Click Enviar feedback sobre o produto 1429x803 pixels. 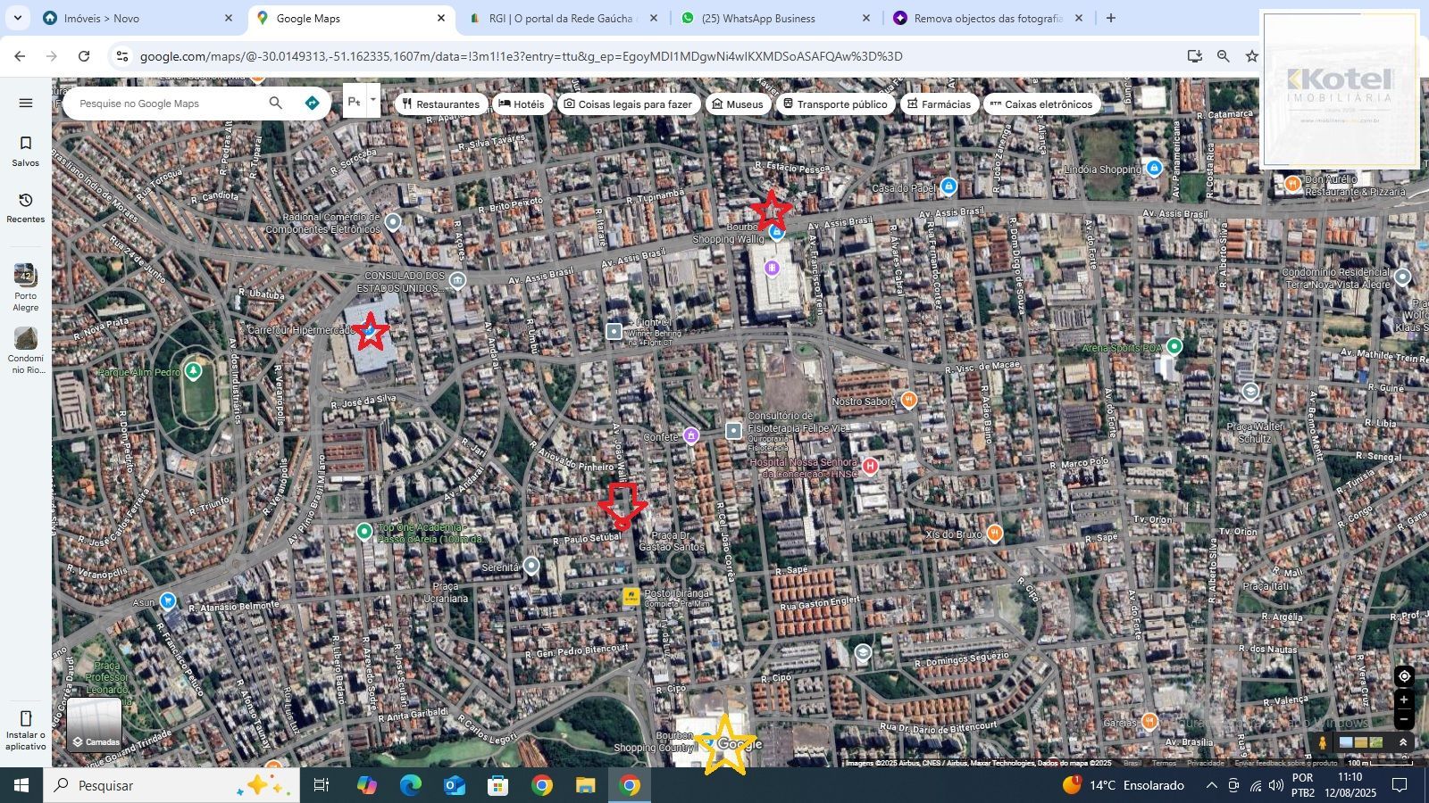pyautogui.click(x=1286, y=763)
